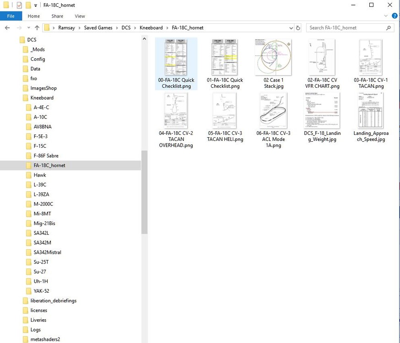Switch to the View ribbon tab

(80, 16)
